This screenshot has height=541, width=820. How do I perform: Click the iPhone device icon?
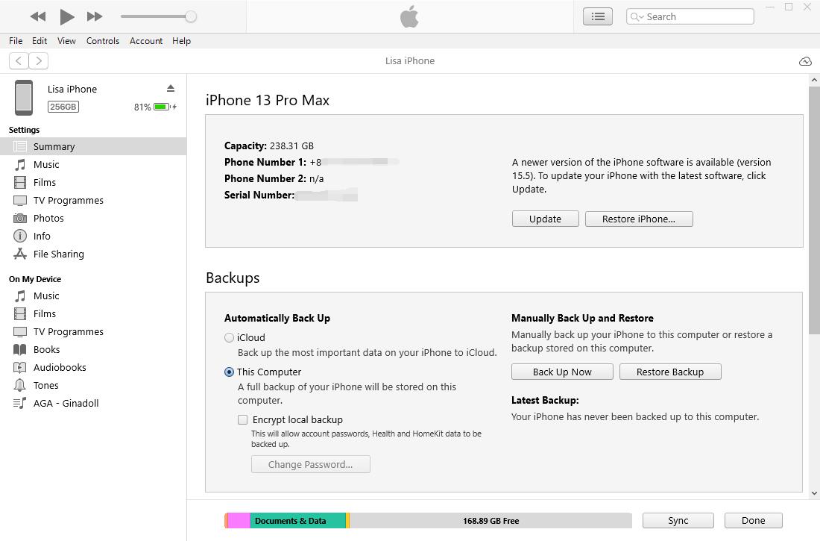24,98
